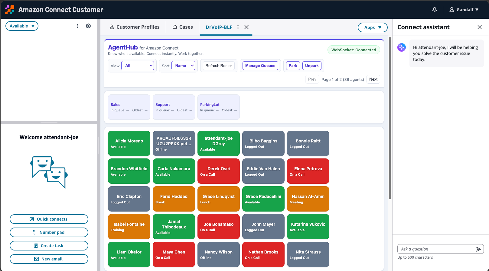Send the question to the assistant

click(x=478, y=249)
